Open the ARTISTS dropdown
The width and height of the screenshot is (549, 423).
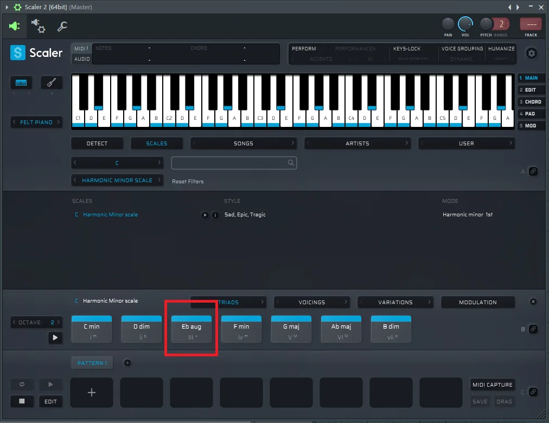[x=357, y=144]
